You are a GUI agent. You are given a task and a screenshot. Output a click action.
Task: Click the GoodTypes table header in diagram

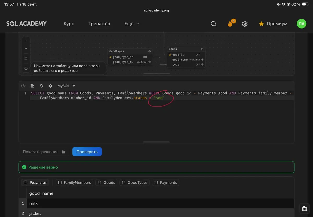[130, 51]
